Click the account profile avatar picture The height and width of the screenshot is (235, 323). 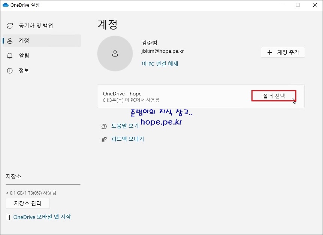[x=115, y=54]
